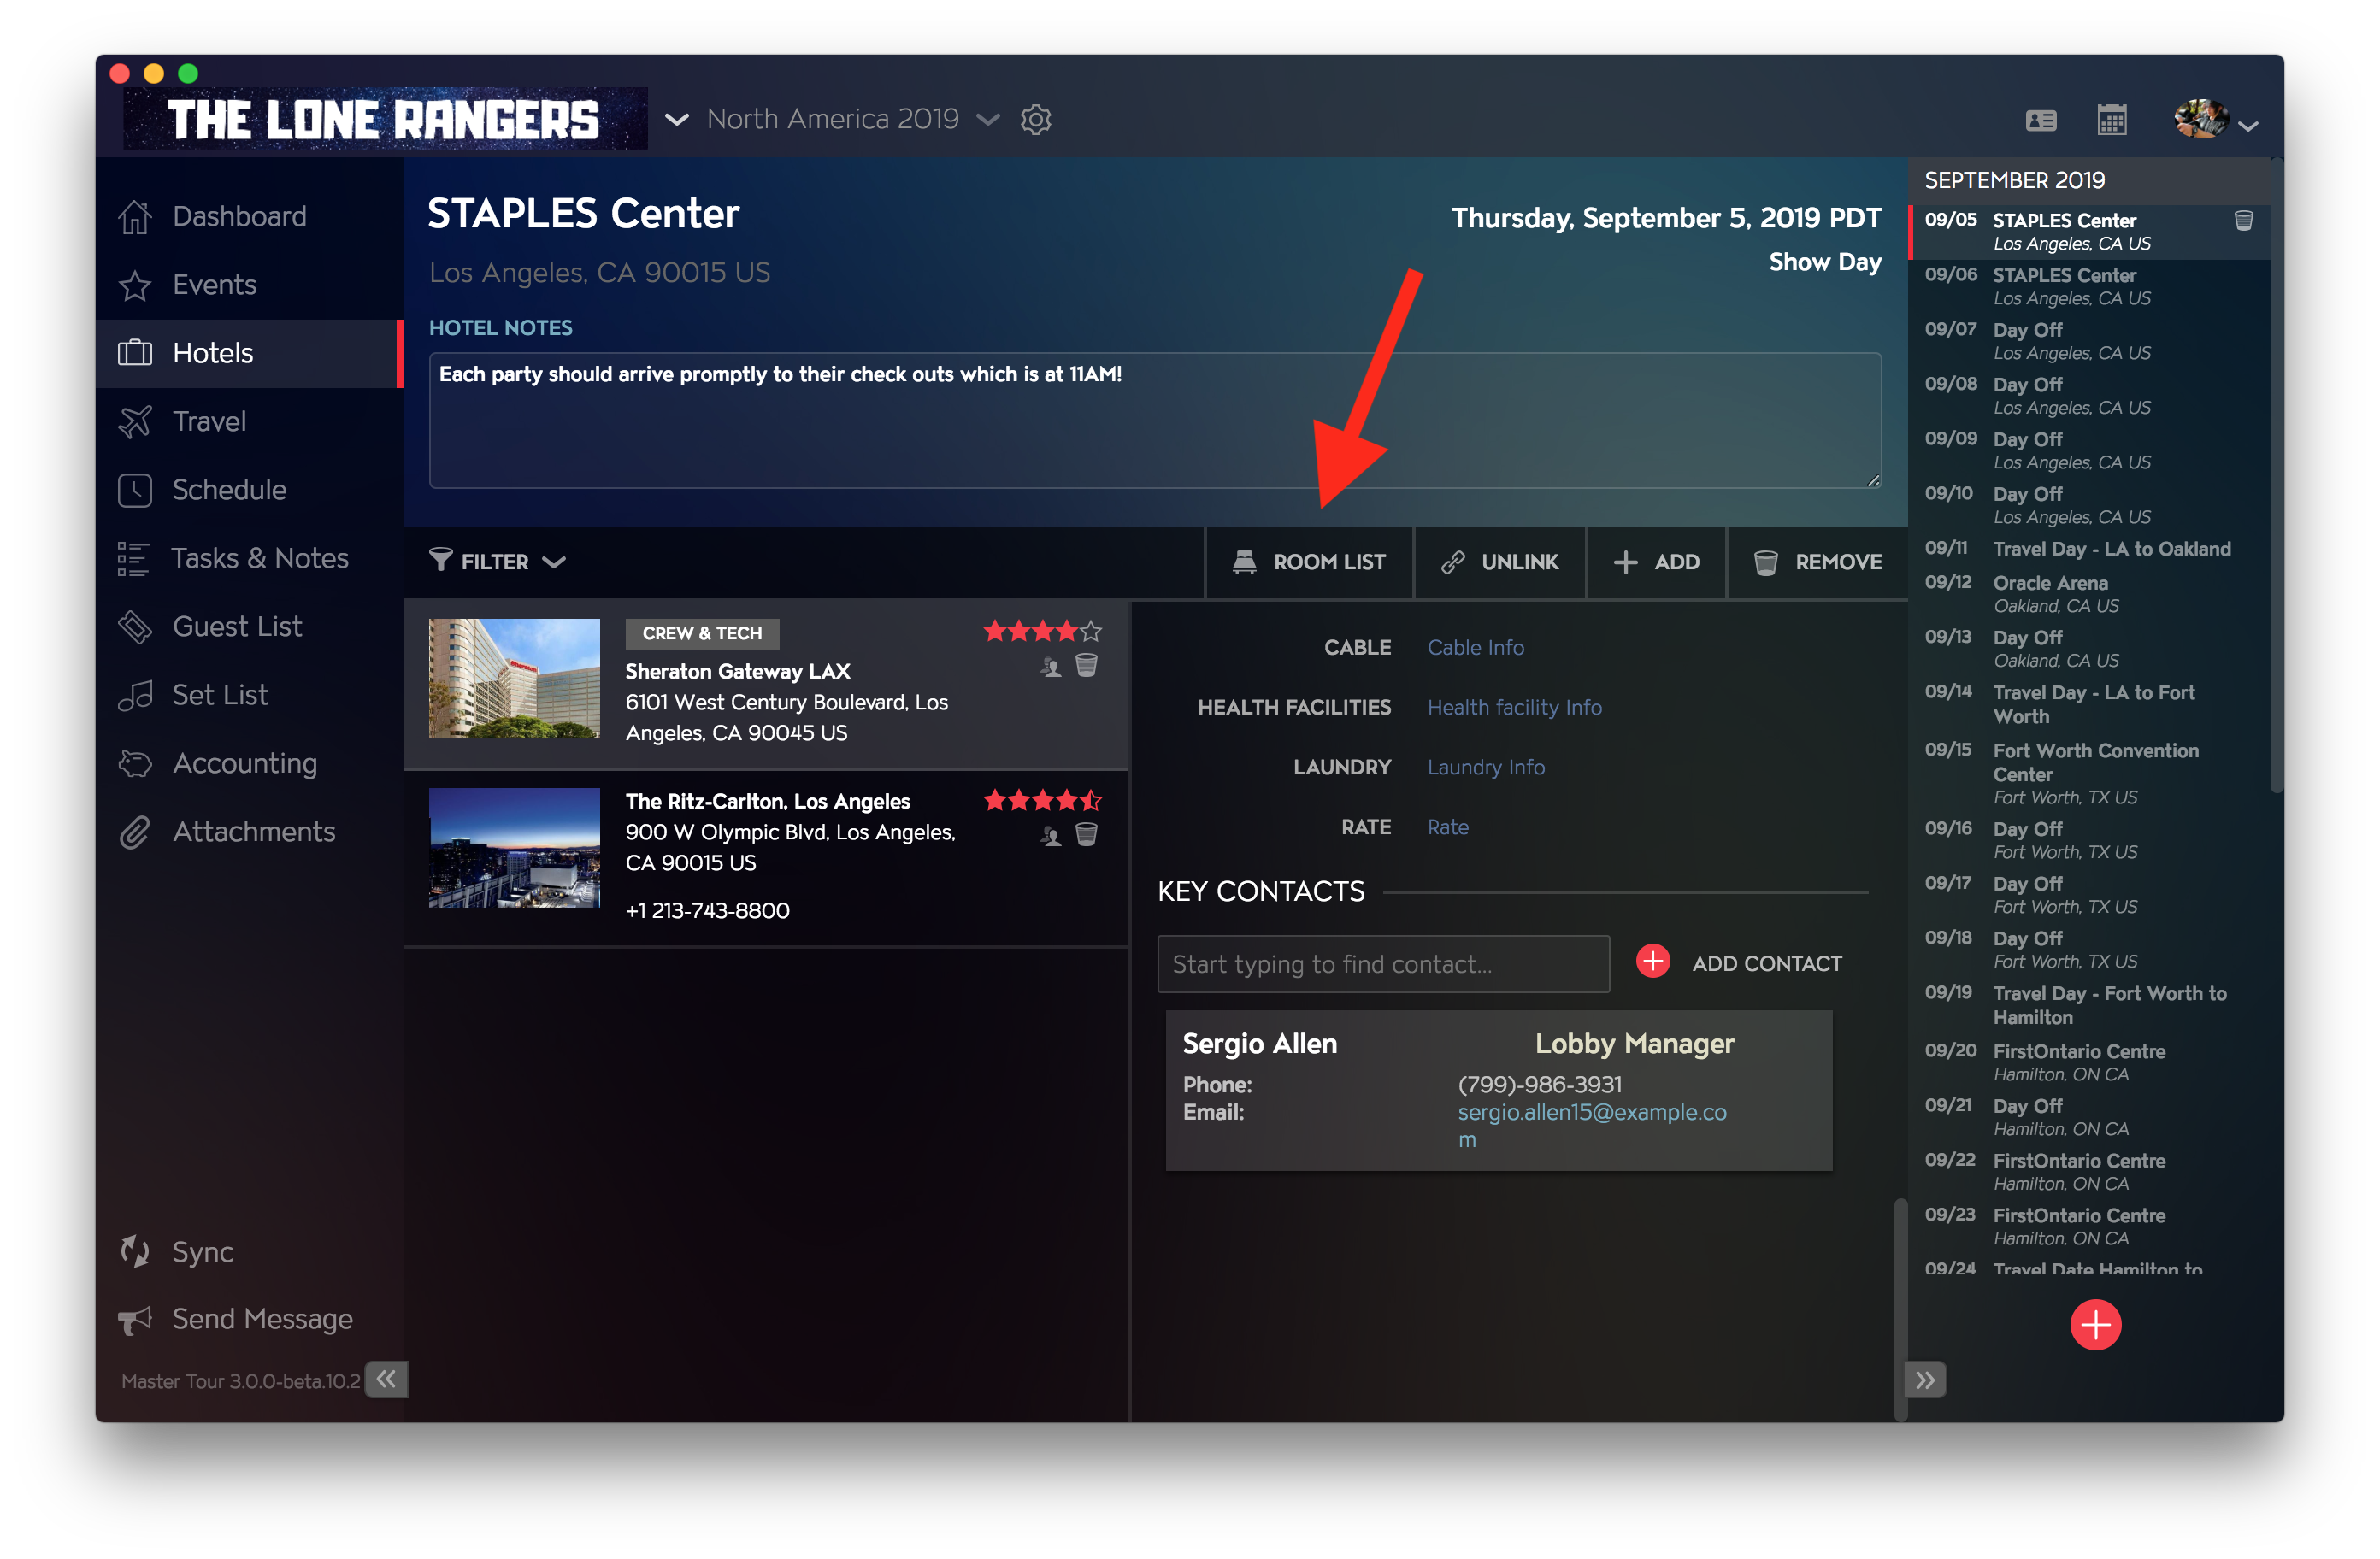The image size is (2380, 1559).
Task: Select 09/20 FirstOntario Centre entry
Action: pos(2088,1062)
